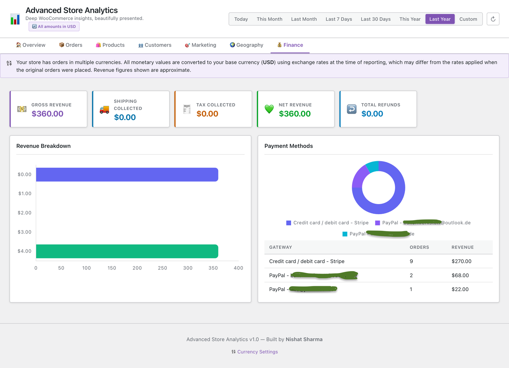Select the Finance tab
The height and width of the screenshot is (368, 509).
click(290, 45)
